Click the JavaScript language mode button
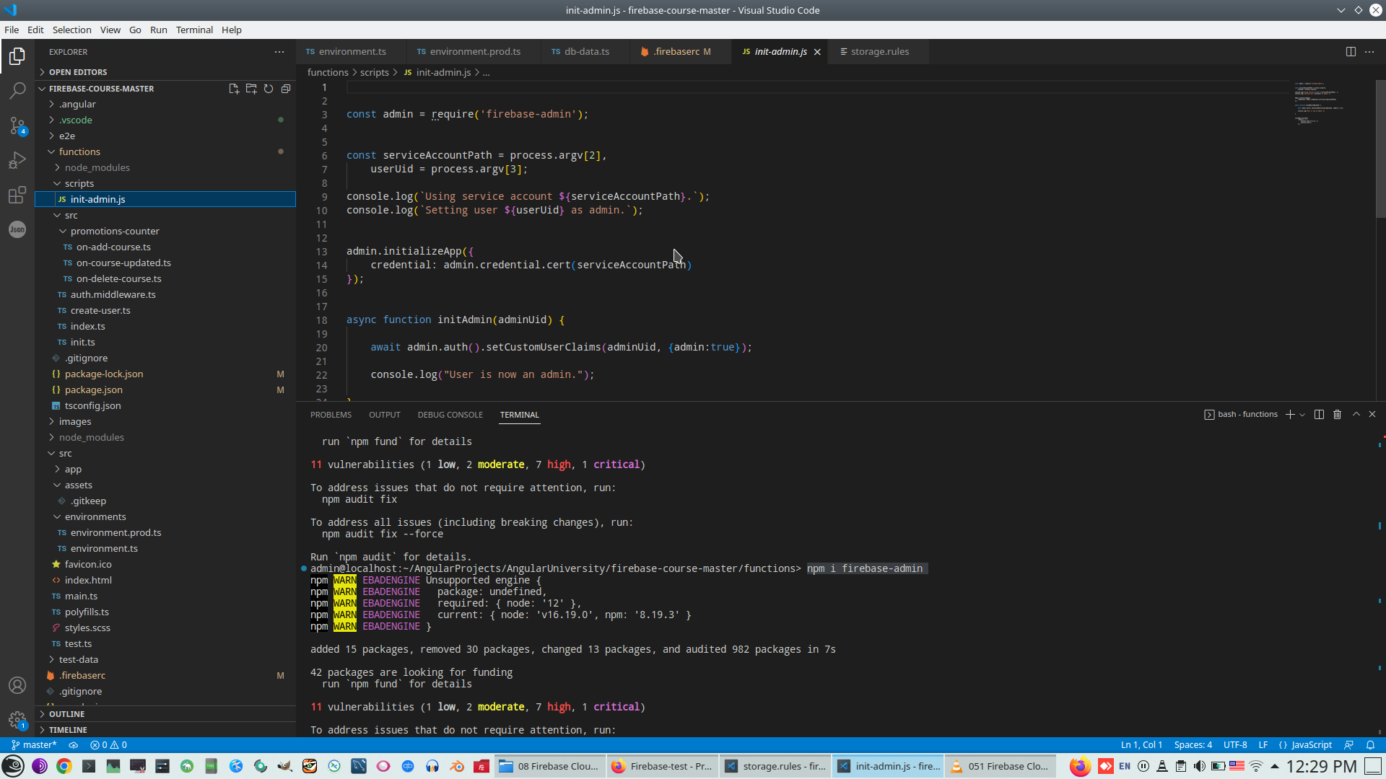The image size is (1386, 779). (1311, 745)
